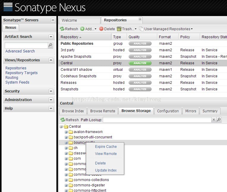Click Analyze for 3rd party repository
Image resolution: width=227 pixels, height=192 pixels.
coord(140,50)
